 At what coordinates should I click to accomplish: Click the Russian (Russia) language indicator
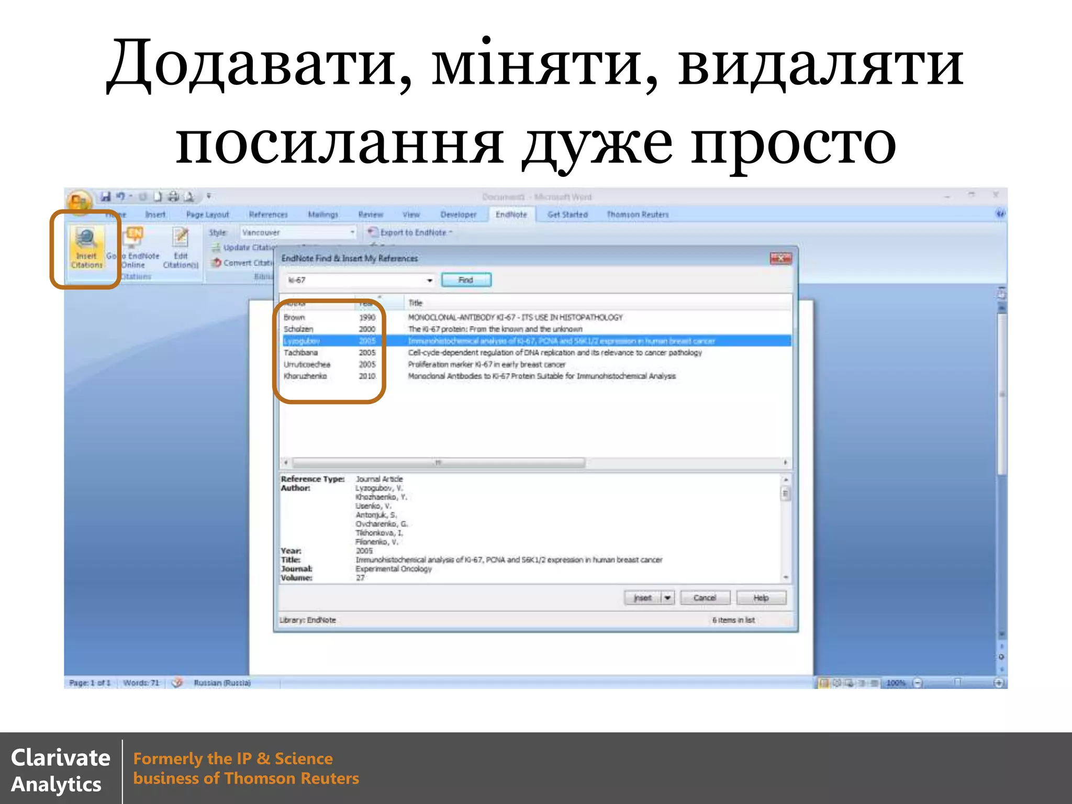tap(222, 683)
